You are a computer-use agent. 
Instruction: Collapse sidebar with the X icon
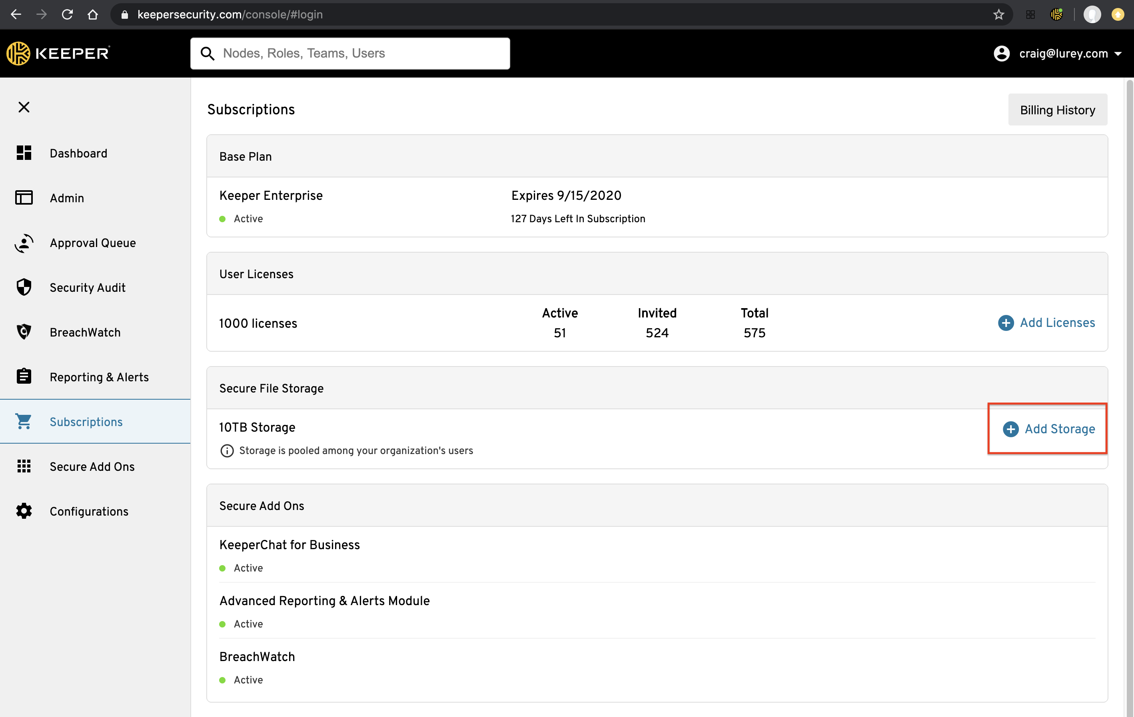pos(24,108)
